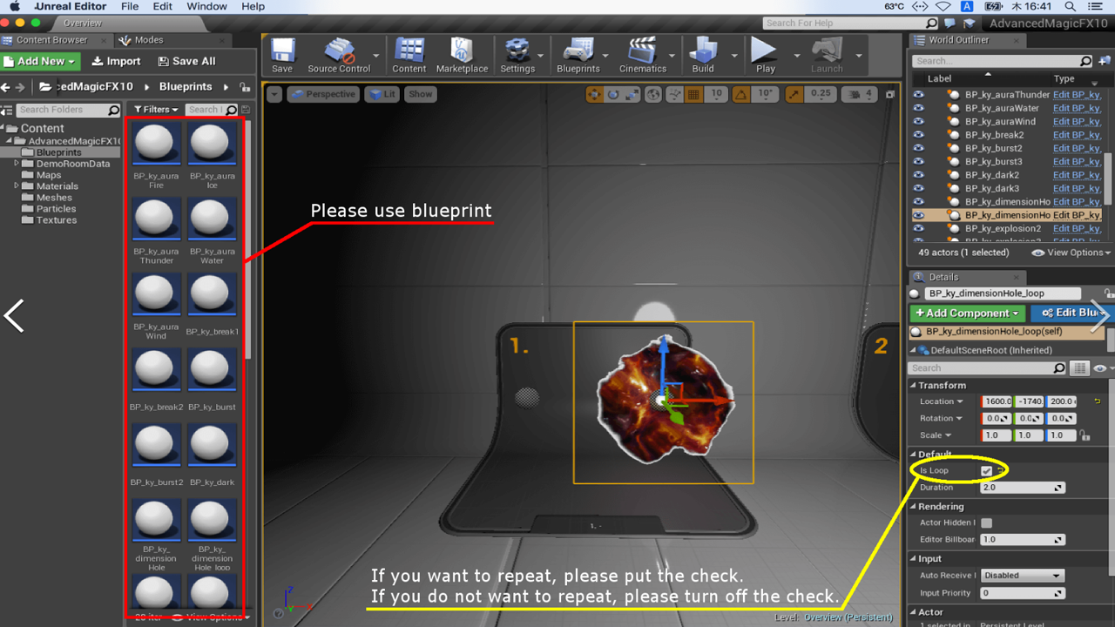Open the Marketplace from the toolbar
Image resolution: width=1115 pixels, height=627 pixels.
[x=462, y=55]
